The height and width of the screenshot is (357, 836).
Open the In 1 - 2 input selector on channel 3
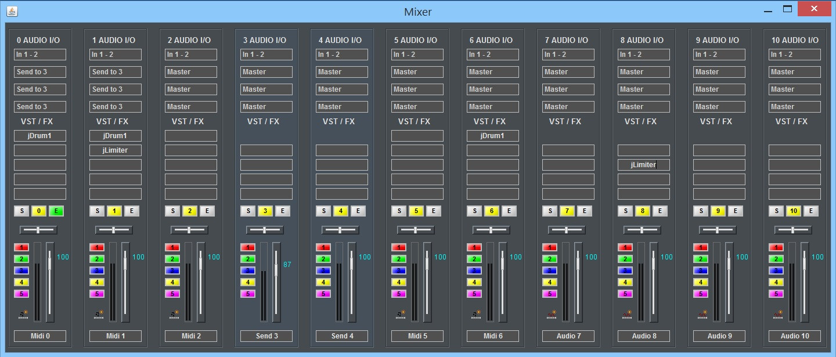(x=266, y=55)
